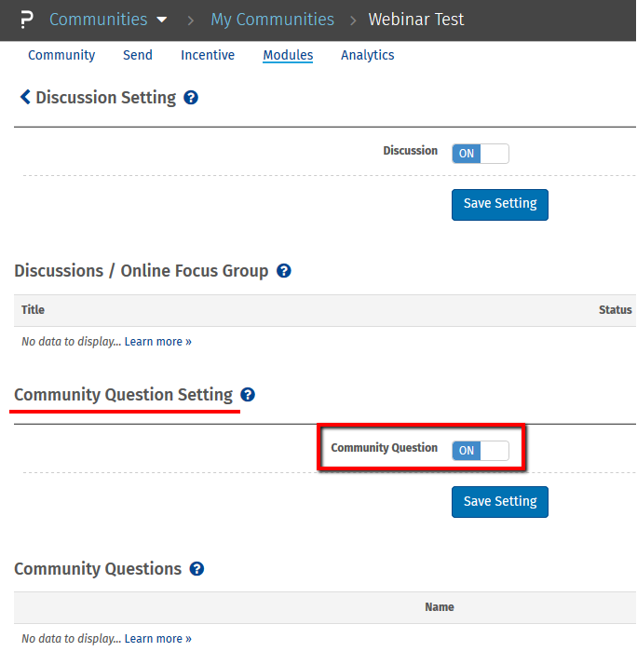Click help icon beside Community Question Setting
Image resolution: width=637 pixels, height=665 pixels.
247,395
